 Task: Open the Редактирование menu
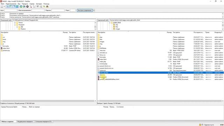(11, 4)
